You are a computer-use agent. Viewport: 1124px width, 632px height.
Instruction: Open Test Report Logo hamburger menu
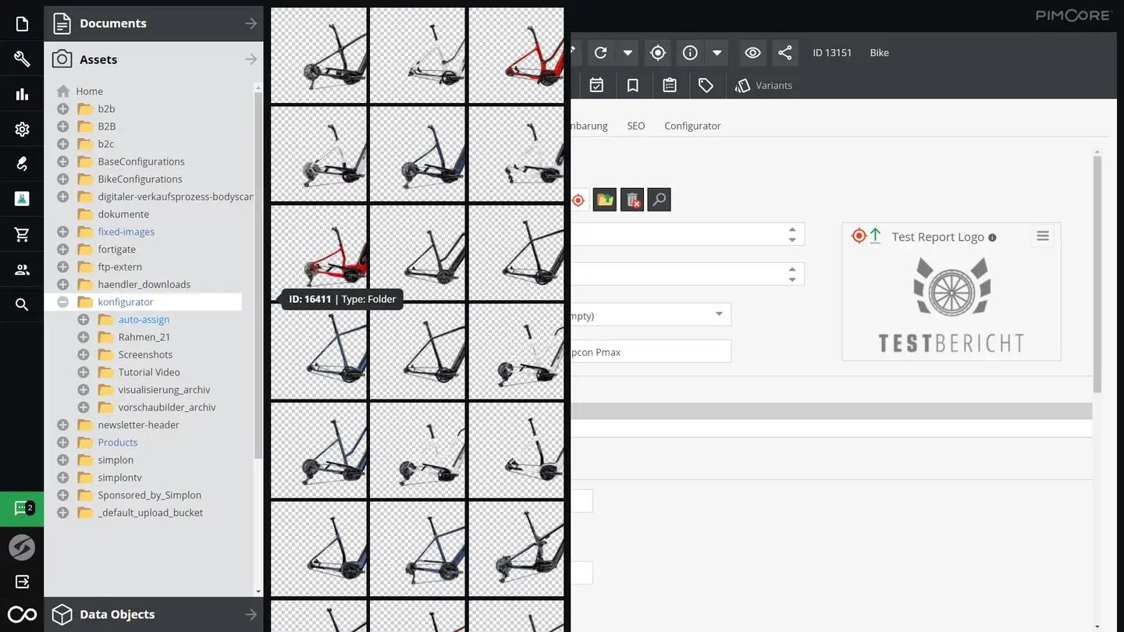1043,236
